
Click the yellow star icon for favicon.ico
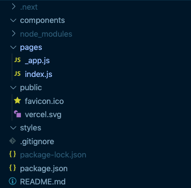[17, 101]
